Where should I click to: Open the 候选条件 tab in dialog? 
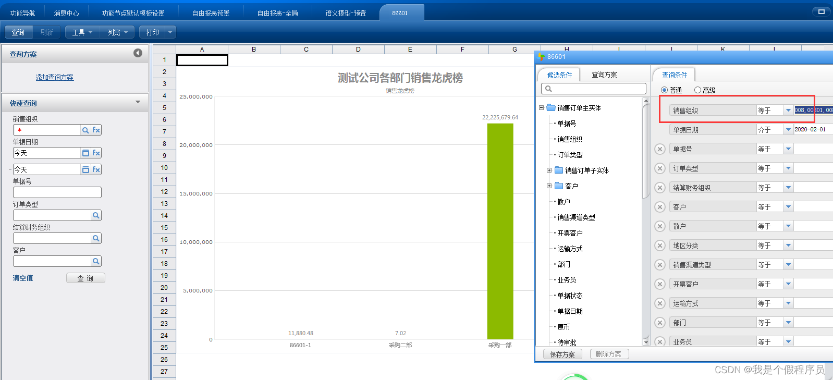[559, 75]
